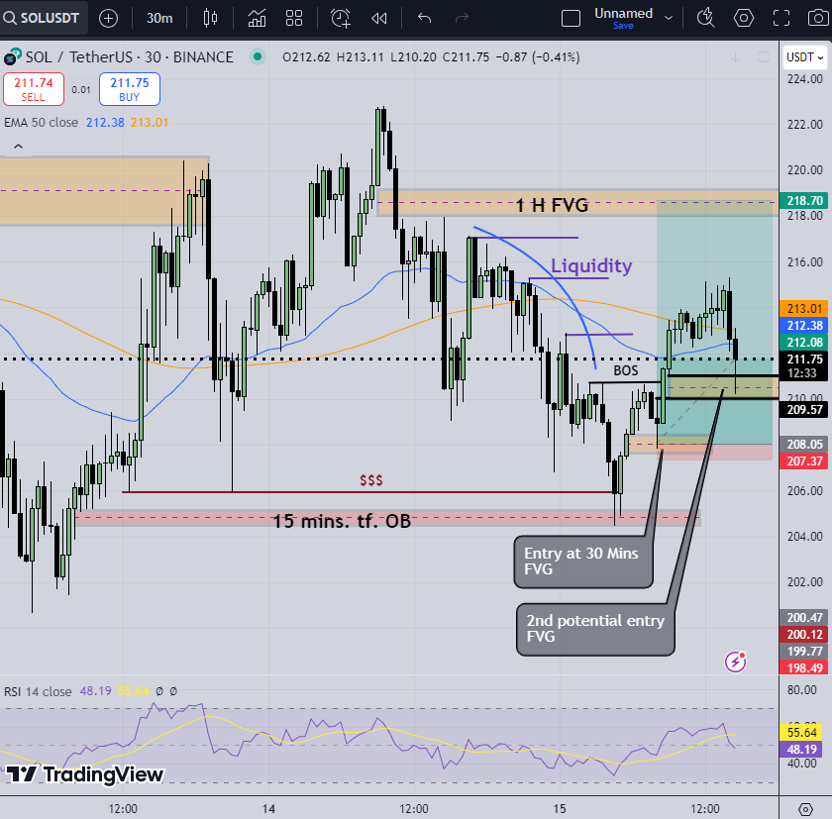Click the 211.74 SELL button
The image size is (832, 819).
tap(34, 89)
